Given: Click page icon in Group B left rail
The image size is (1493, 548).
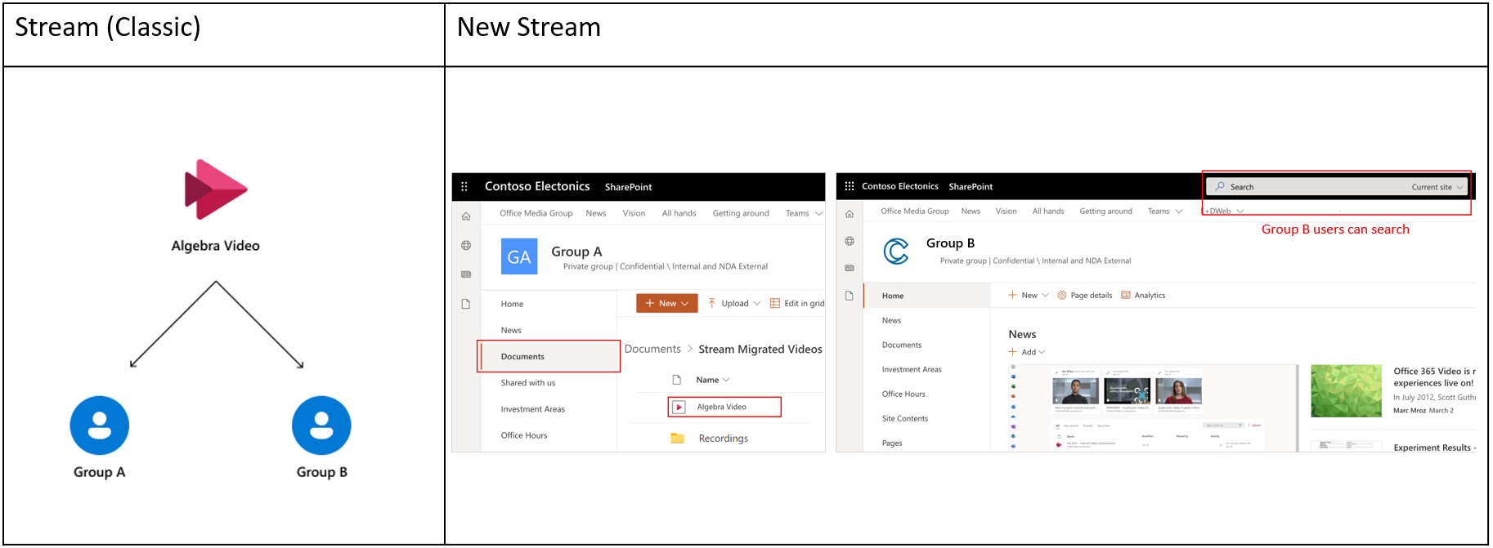Looking at the screenshot, I should coord(850,296).
